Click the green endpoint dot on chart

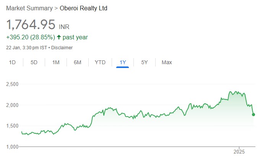click(x=253, y=114)
